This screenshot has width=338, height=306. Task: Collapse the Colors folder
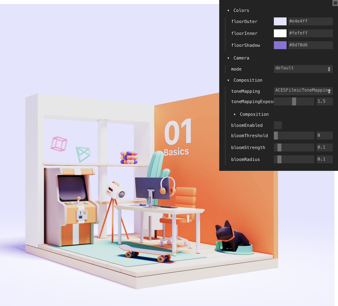(238, 10)
